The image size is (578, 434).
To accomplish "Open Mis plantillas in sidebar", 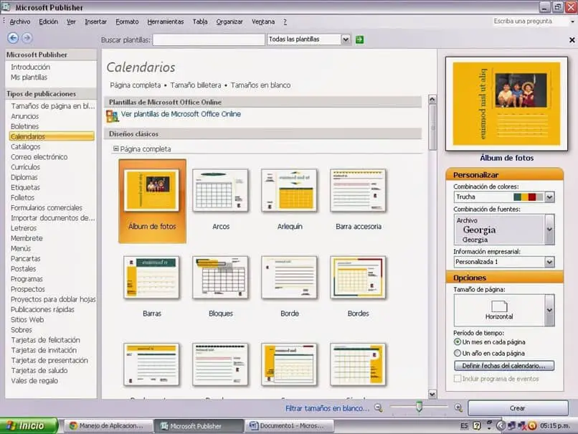I will [x=29, y=77].
